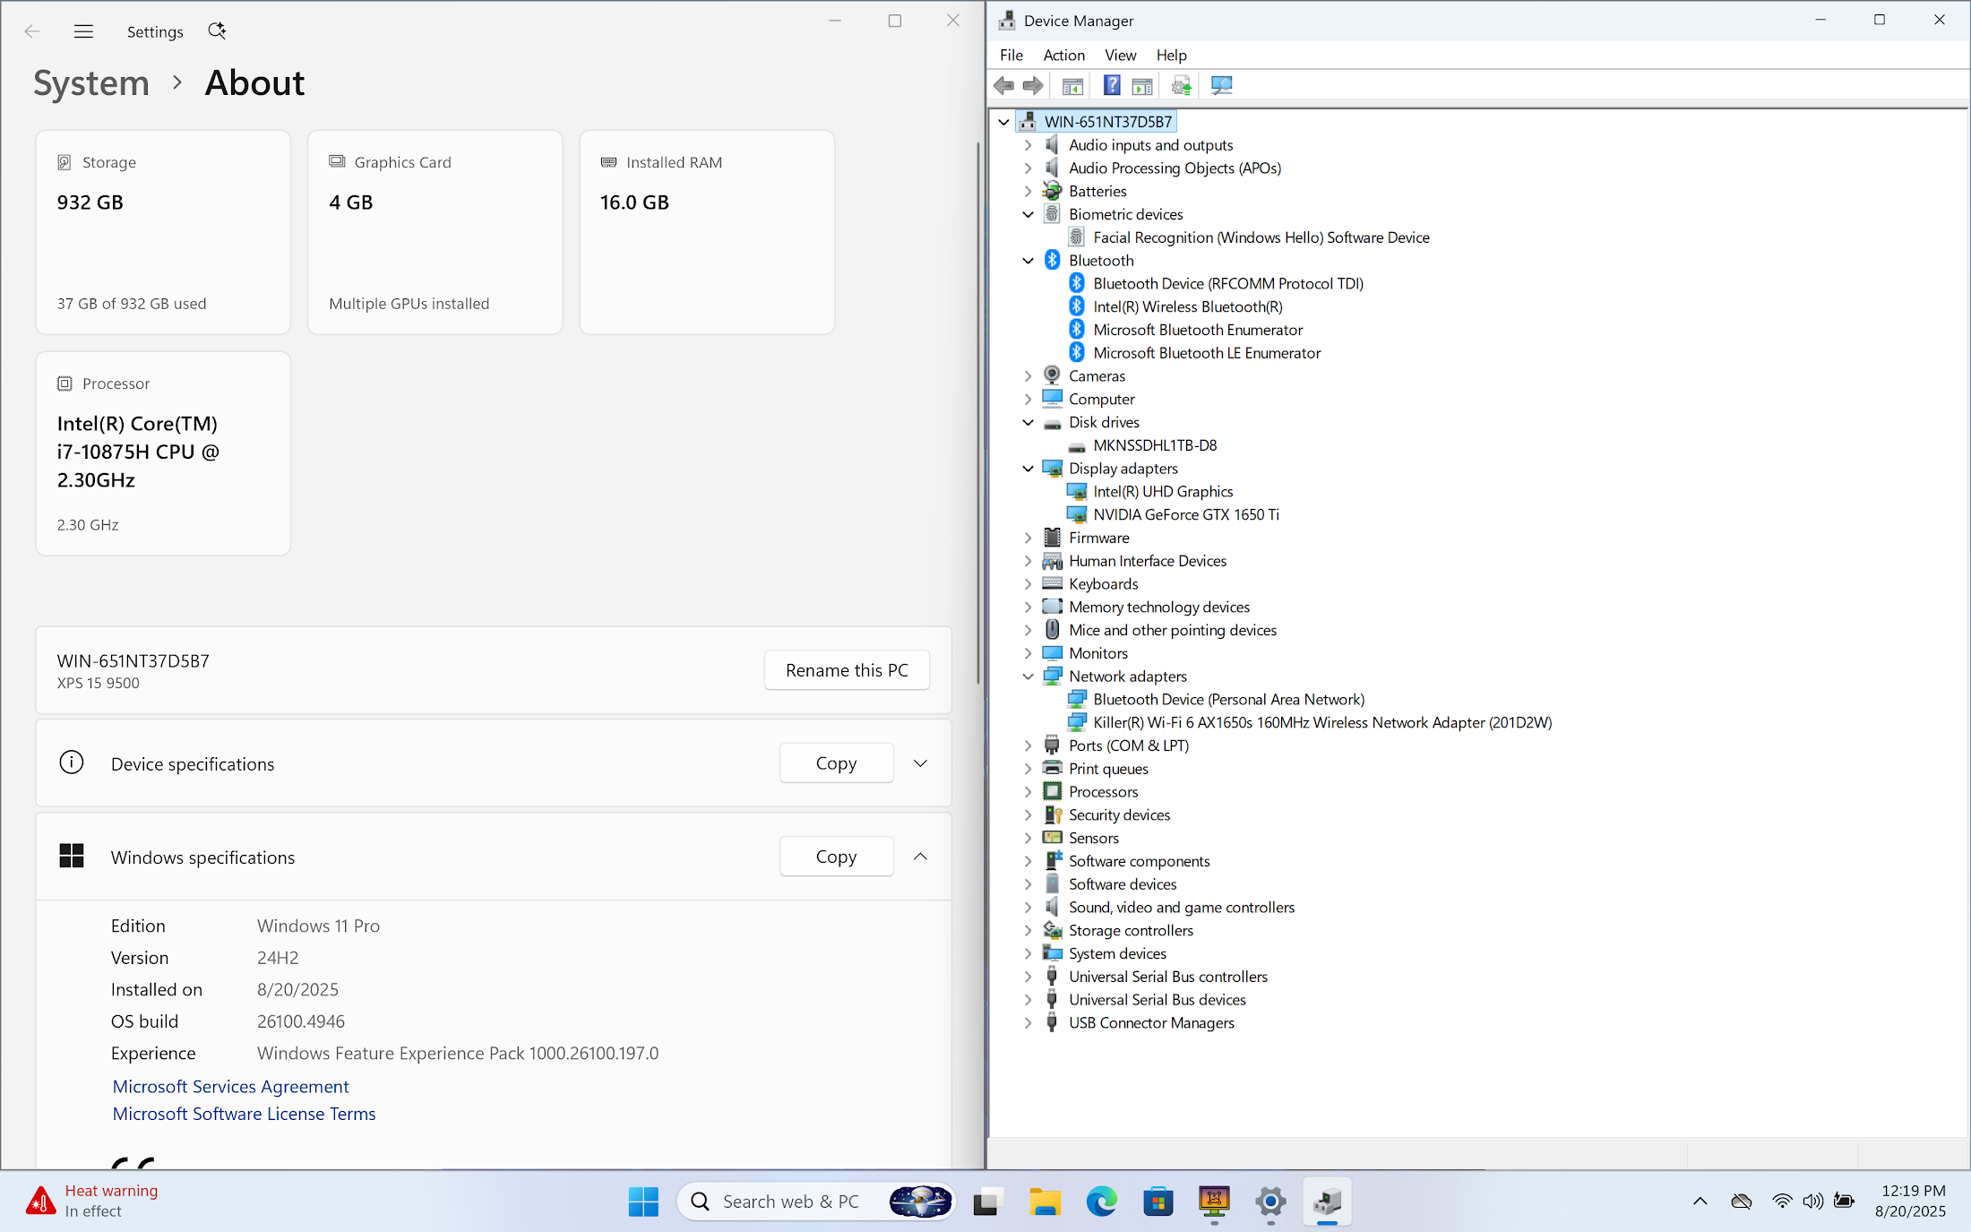Expand the Processors category
The height and width of the screenshot is (1232, 1971).
[1029, 792]
